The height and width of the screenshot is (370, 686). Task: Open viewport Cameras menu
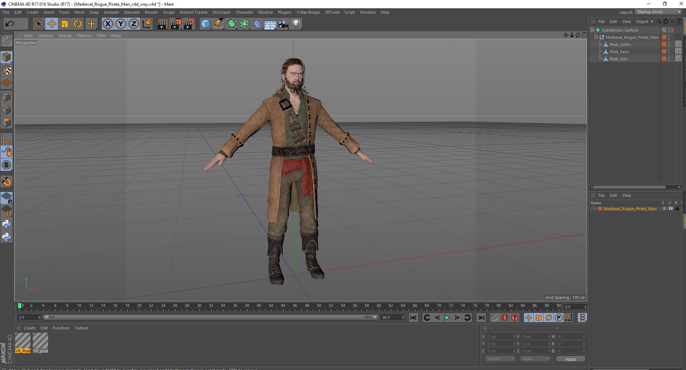pyautogui.click(x=45, y=36)
